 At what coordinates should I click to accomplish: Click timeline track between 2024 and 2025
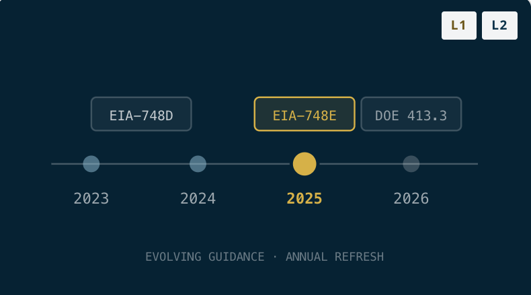click(248, 164)
